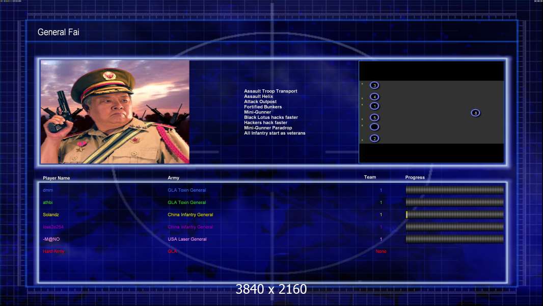Select player name -M@NO
Screen dimensions: 543x306
click(x=51, y=239)
